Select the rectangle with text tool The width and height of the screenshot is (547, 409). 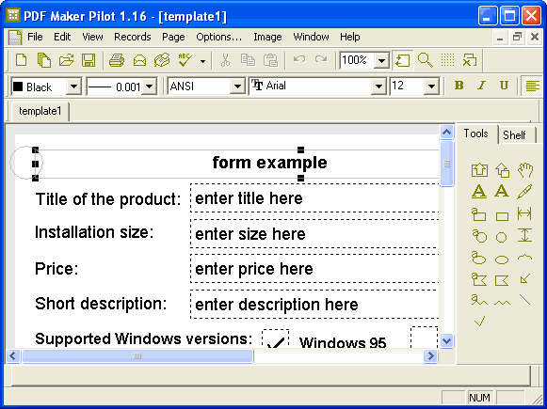click(479, 214)
